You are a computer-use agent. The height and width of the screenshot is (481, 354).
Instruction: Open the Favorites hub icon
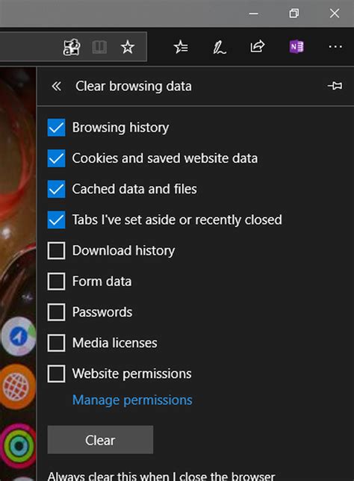pos(181,47)
